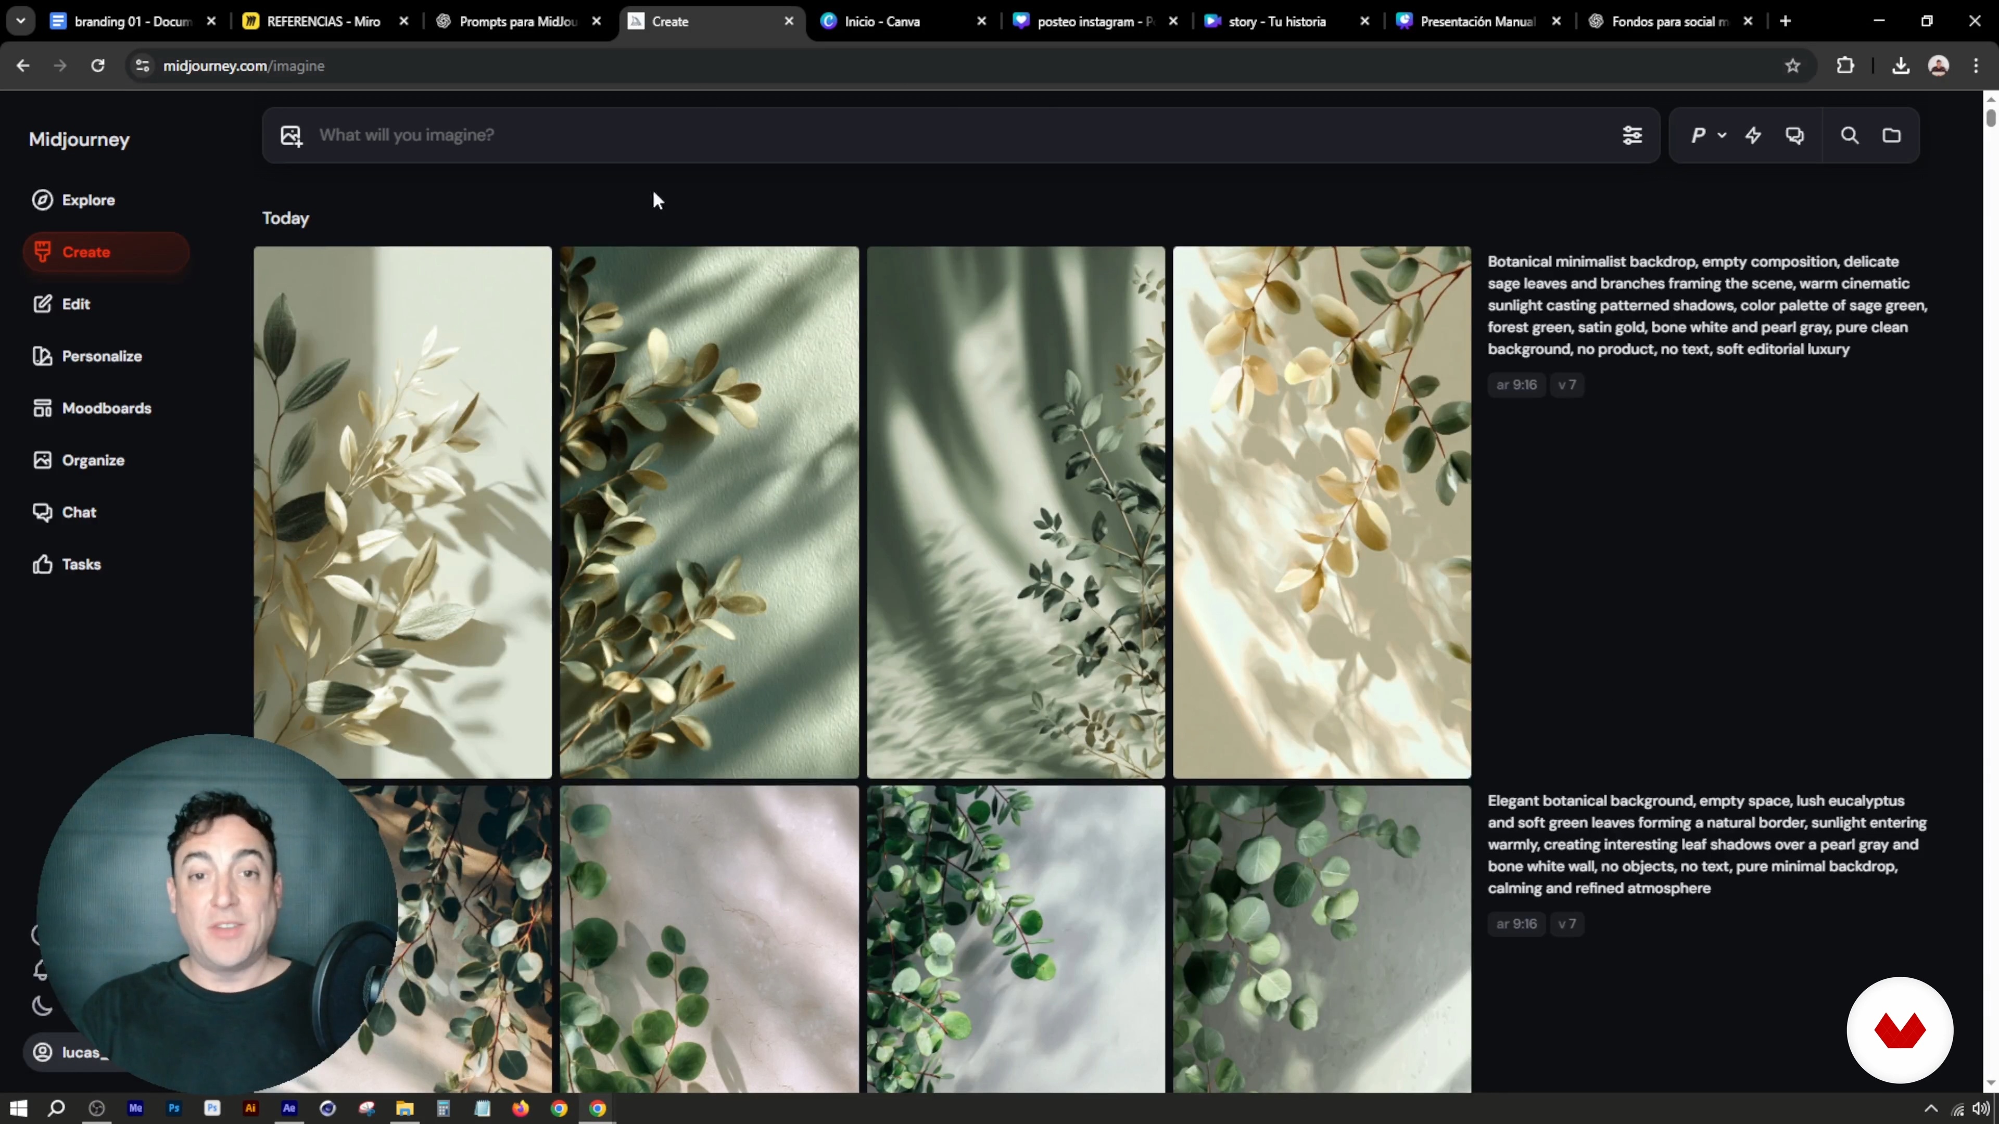Open File Explorer from the taskbar
The width and height of the screenshot is (1999, 1124).
point(405,1108)
